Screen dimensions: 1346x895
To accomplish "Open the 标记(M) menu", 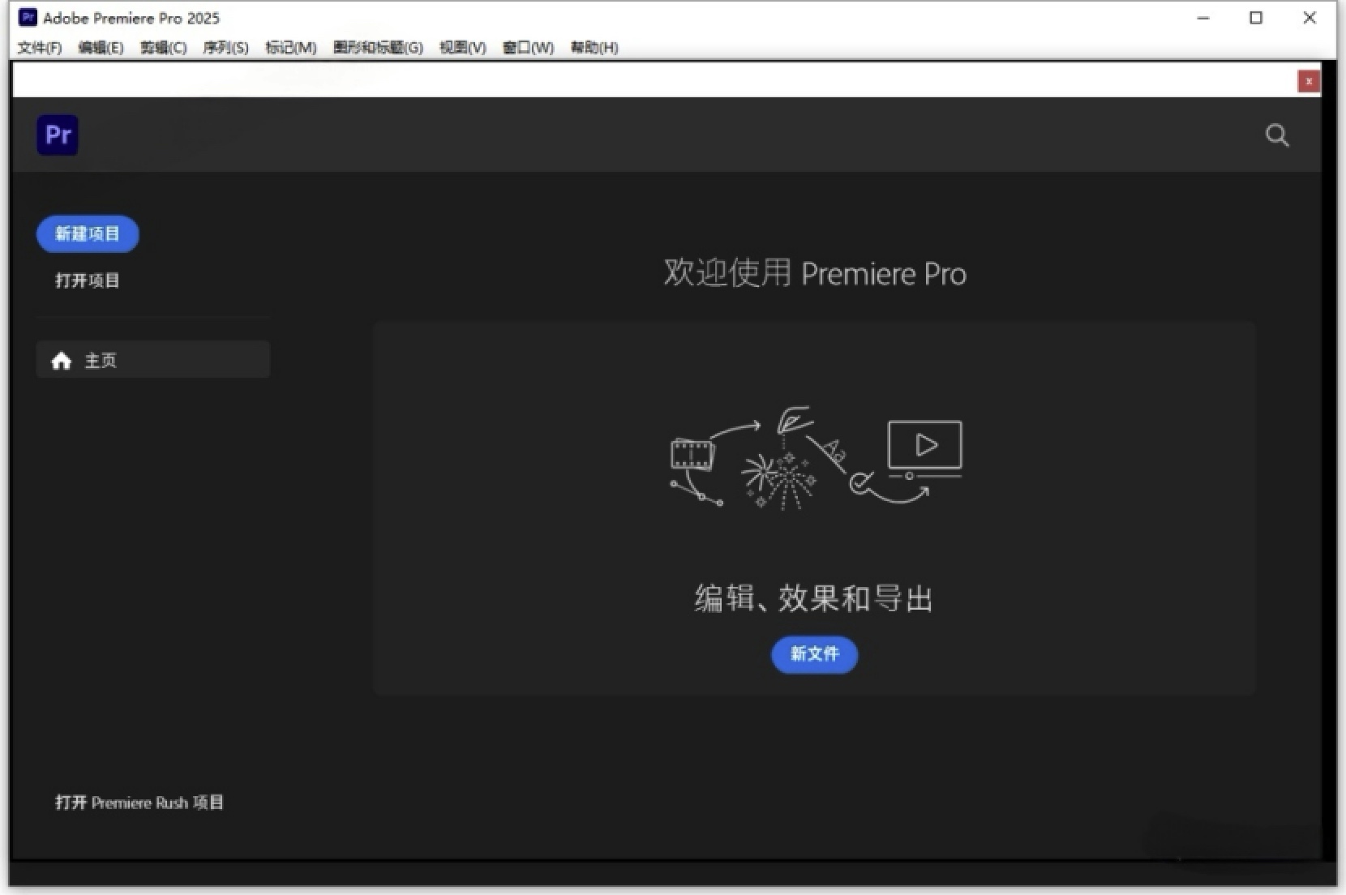I will tap(289, 47).
